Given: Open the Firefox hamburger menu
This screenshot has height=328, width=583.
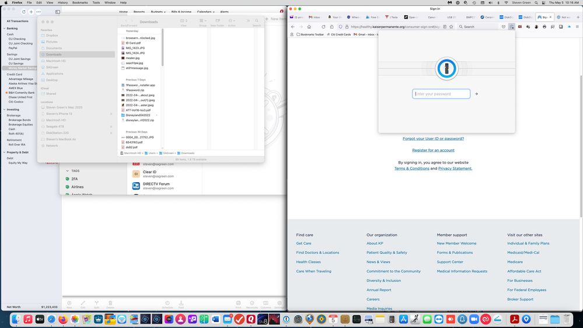Looking at the screenshot, I should 577,26.
